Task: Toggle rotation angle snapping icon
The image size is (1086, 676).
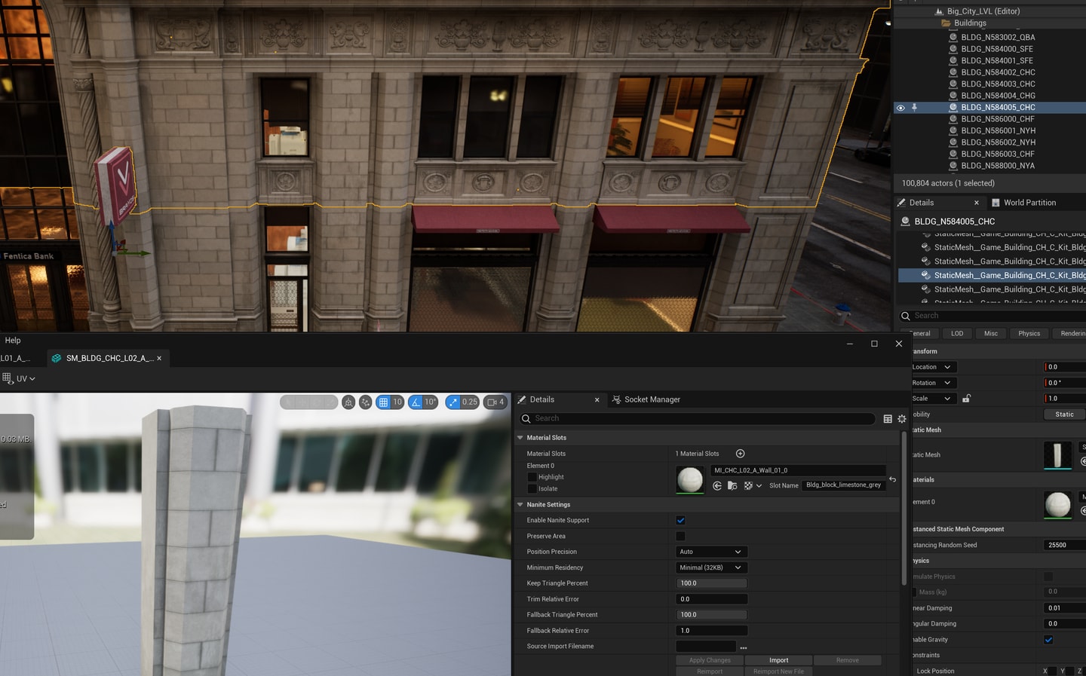Action: pyautogui.click(x=416, y=402)
